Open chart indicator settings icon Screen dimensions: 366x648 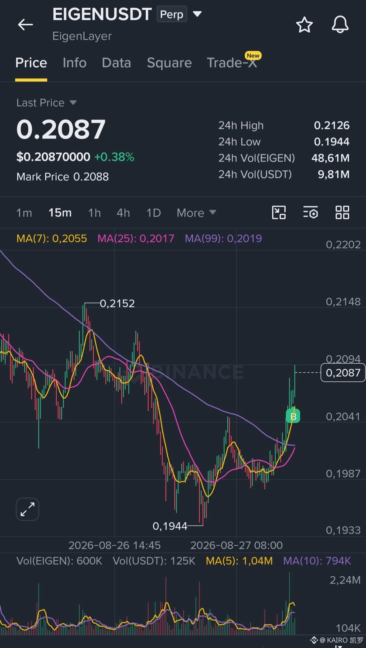click(x=311, y=212)
